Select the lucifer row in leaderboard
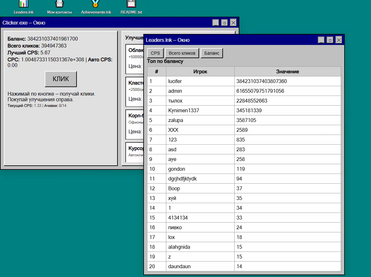 coord(200,81)
